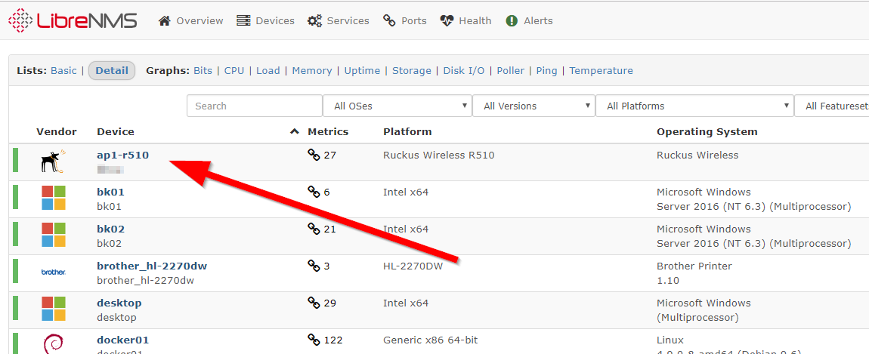Click green status bar of ap1-r510 row
The height and width of the screenshot is (354, 869).
click(16, 160)
